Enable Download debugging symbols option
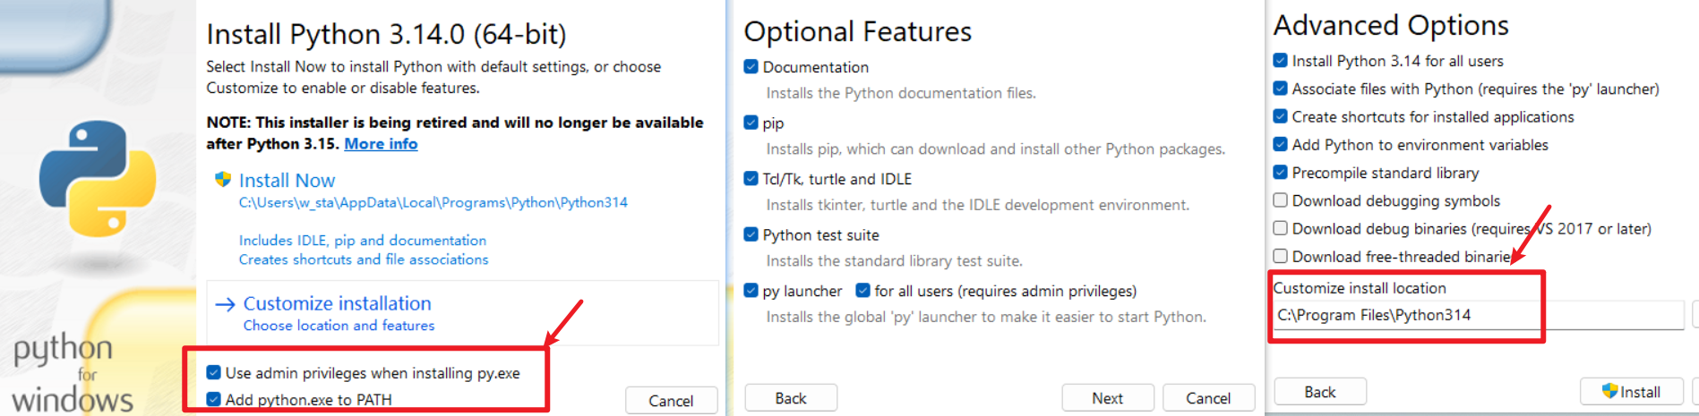The image size is (1699, 416). (1281, 200)
